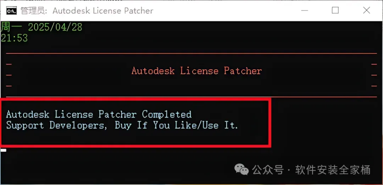
Task: Click the green date line 周一 2025/04/28
Action: [41, 27]
